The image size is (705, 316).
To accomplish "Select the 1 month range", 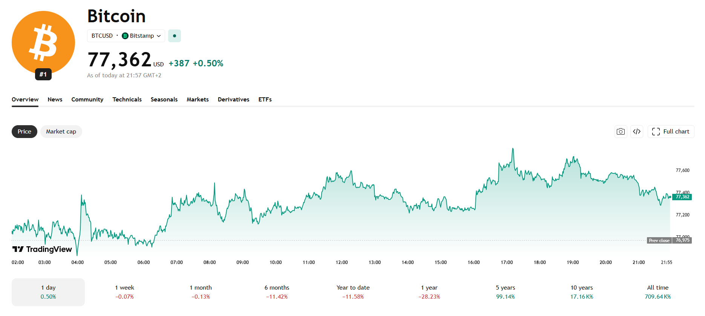I will coord(201,292).
